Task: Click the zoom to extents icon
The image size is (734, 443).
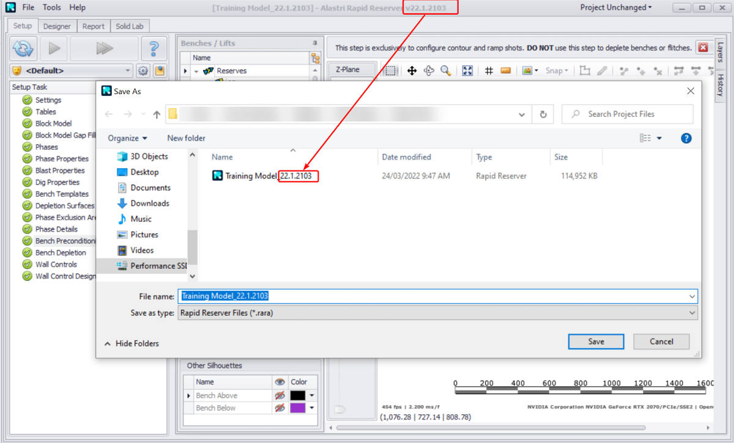Action: 467,70
